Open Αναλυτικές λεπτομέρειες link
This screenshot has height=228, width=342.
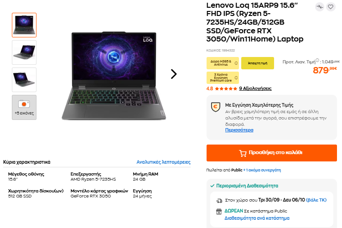(x=163, y=162)
